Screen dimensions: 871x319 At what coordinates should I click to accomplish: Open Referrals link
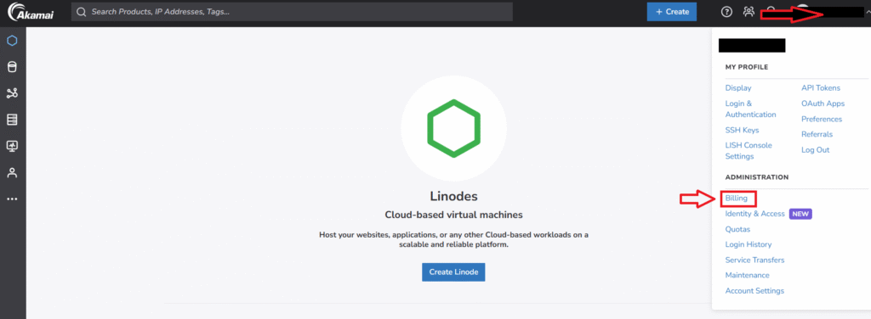click(x=817, y=135)
